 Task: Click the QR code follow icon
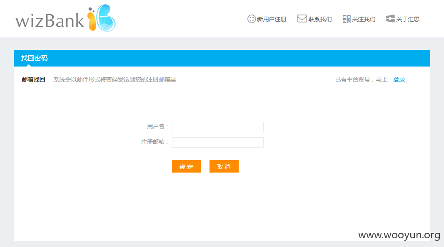pos(347,19)
